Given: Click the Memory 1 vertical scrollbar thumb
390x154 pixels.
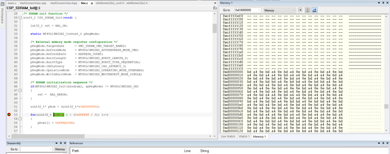Looking at the screenshot, I should tap(386, 106).
